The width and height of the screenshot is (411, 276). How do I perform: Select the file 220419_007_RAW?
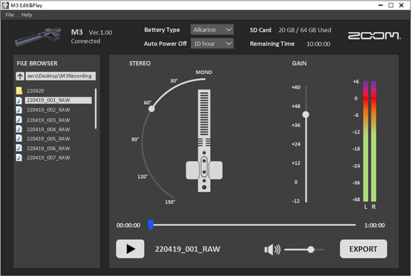[x=48, y=158]
